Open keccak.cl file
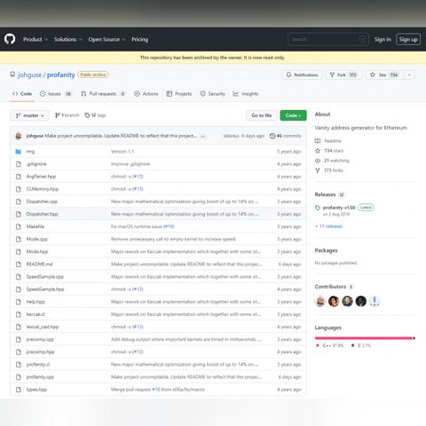Viewport: 426px width, 426px height. 35,314
